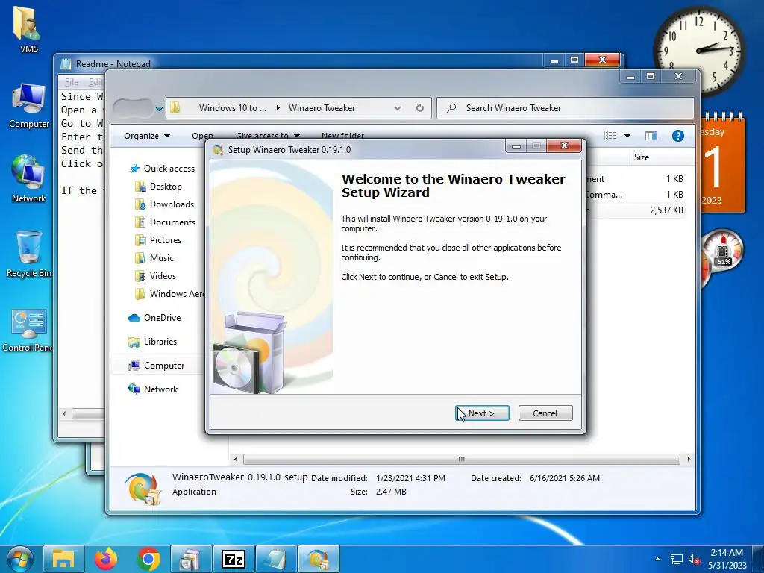
Task: Open the Organize menu
Action: click(147, 136)
